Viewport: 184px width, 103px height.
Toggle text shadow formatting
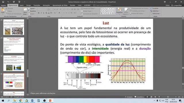coord(46,13)
